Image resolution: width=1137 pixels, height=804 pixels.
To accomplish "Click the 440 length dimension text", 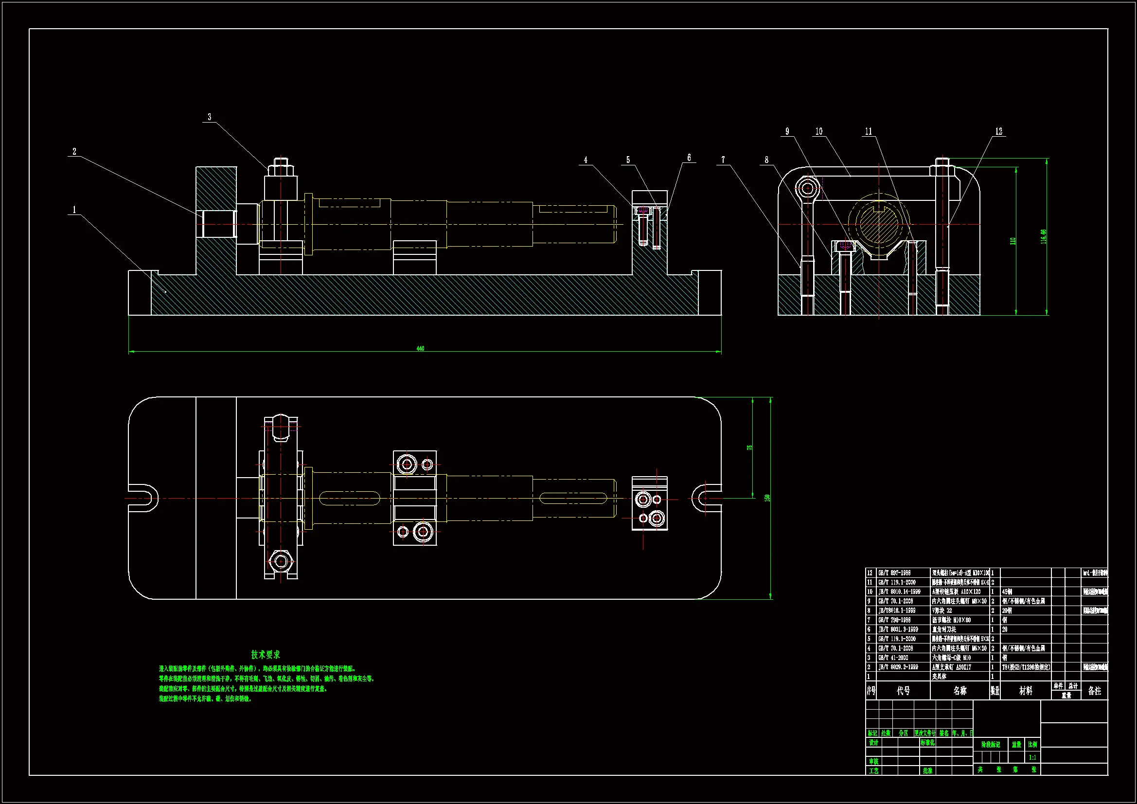I will pos(420,348).
